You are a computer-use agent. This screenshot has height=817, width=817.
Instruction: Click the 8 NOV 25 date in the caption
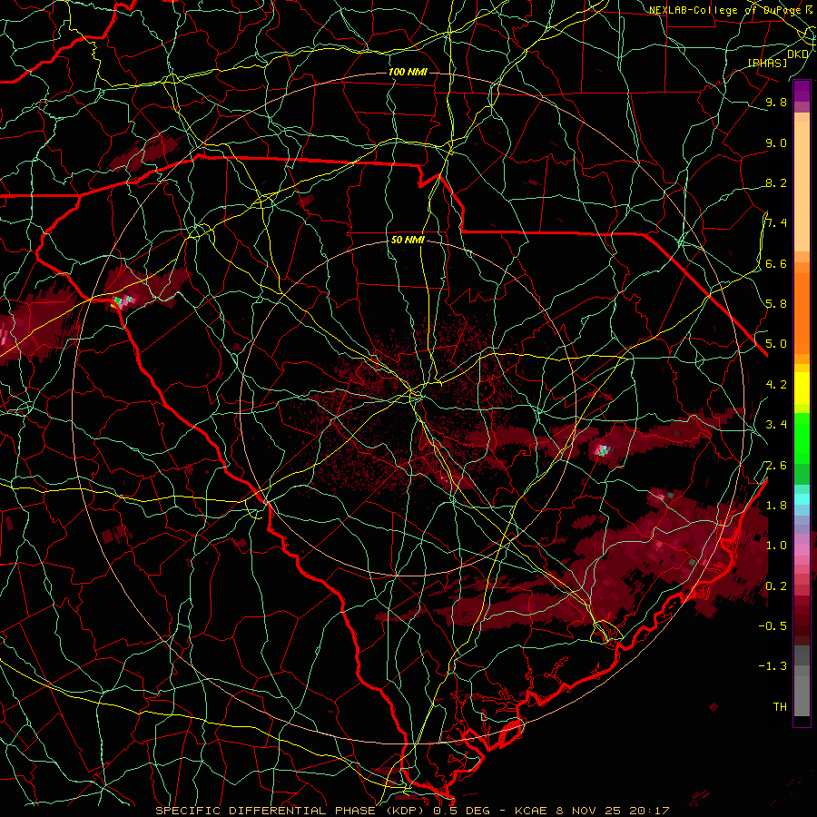[x=588, y=811]
